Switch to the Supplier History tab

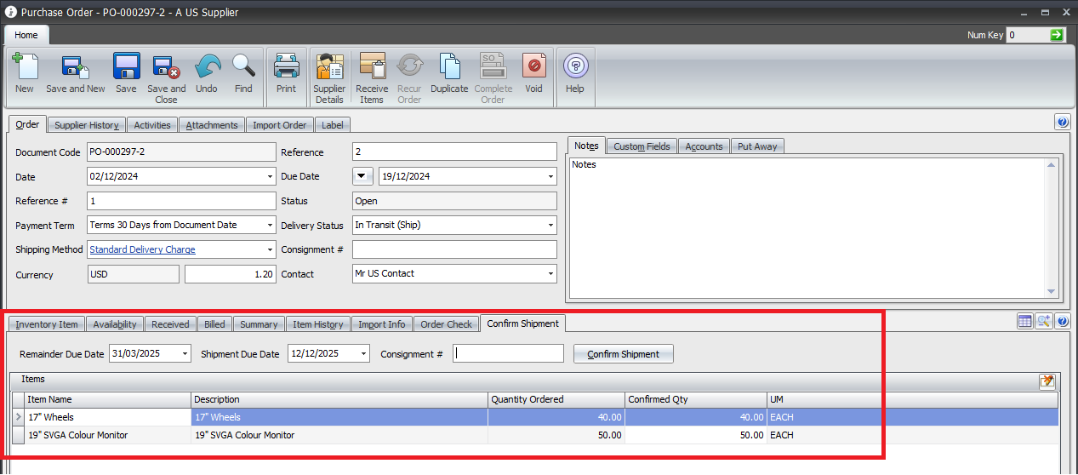(86, 125)
